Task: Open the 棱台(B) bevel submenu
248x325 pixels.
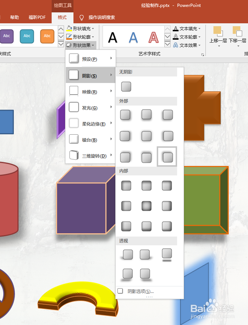Action: point(91,139)
